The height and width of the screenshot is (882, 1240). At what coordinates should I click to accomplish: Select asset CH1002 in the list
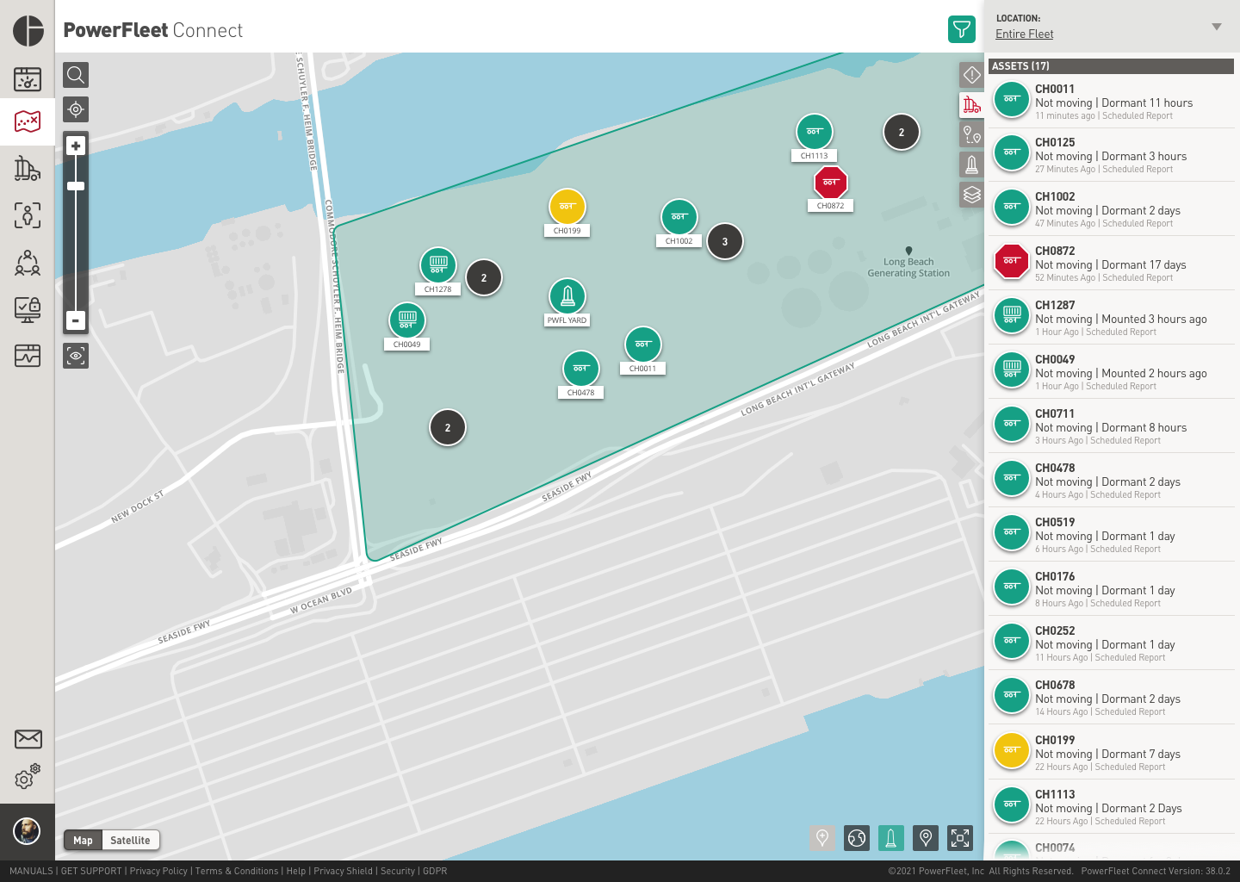(1112, 209)
